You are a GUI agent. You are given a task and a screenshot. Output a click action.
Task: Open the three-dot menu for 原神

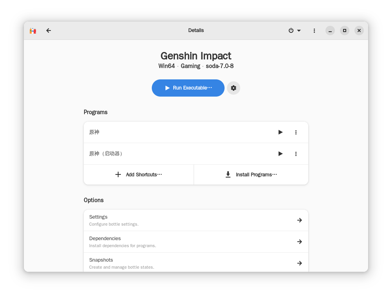pyautogui.click(x=296, y=132)
